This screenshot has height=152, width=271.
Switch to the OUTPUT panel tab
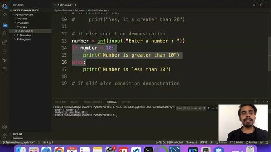click(75, 102)
